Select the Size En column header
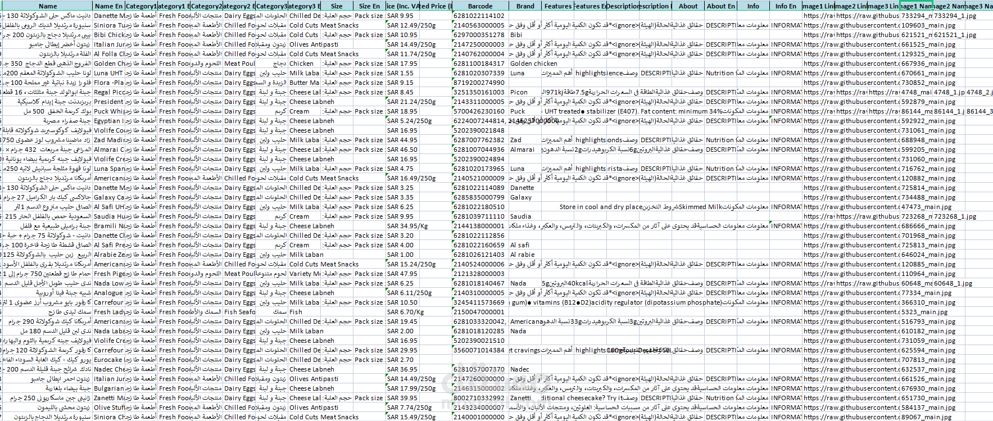The width and height of the screenshot is (993, 421). pos(369,6)
